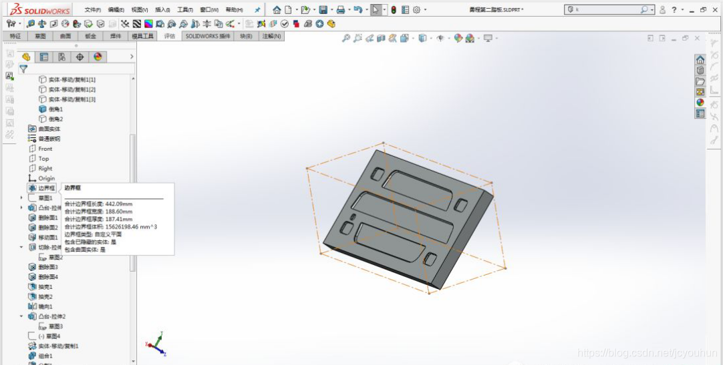Viewport: 723px width, 365px height.
Task: Switch to the 特征 ribbon tab
Action: coord(15,36)
